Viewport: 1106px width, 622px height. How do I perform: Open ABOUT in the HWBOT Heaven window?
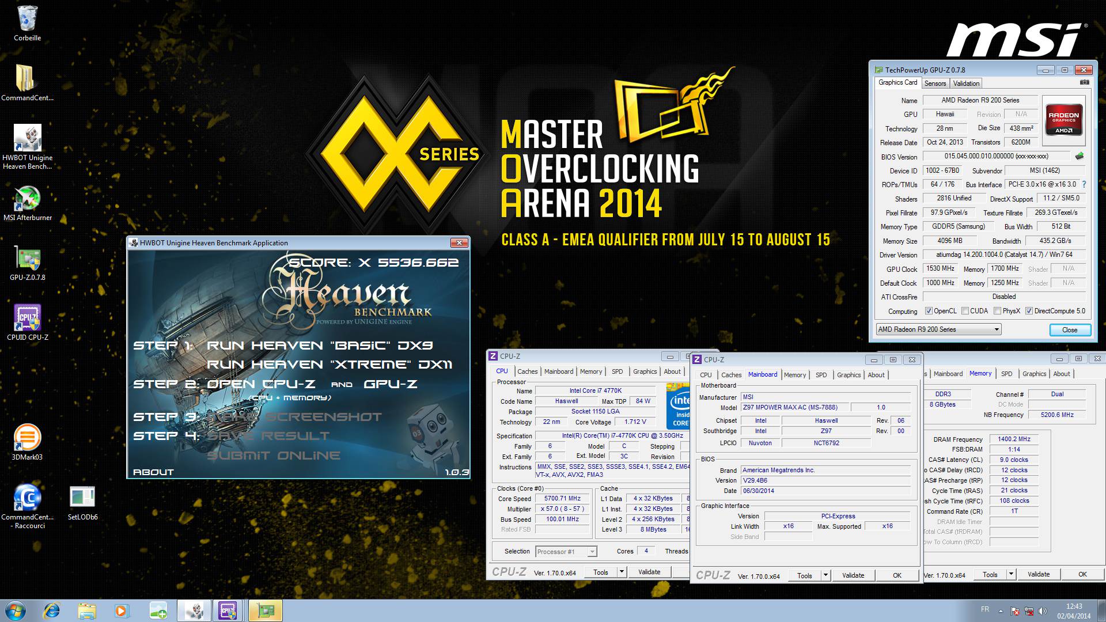click(153, 472)
